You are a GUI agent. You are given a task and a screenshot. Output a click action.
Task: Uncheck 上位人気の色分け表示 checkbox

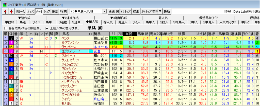47,28
